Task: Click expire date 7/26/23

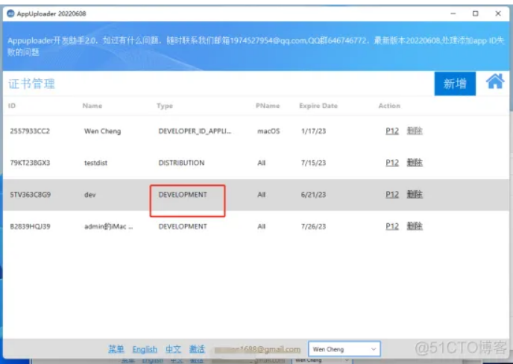Action: click(x=313, y=227)
